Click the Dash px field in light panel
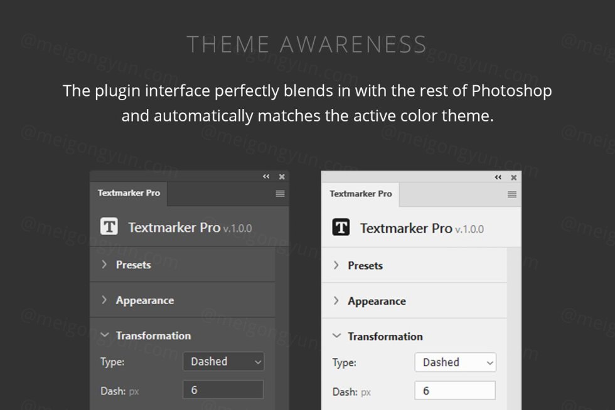 pyautogui.click(x=455, y=391)
